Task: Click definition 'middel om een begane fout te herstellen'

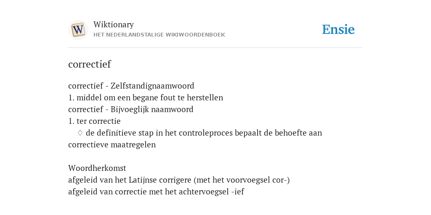Action: (150, 97)
